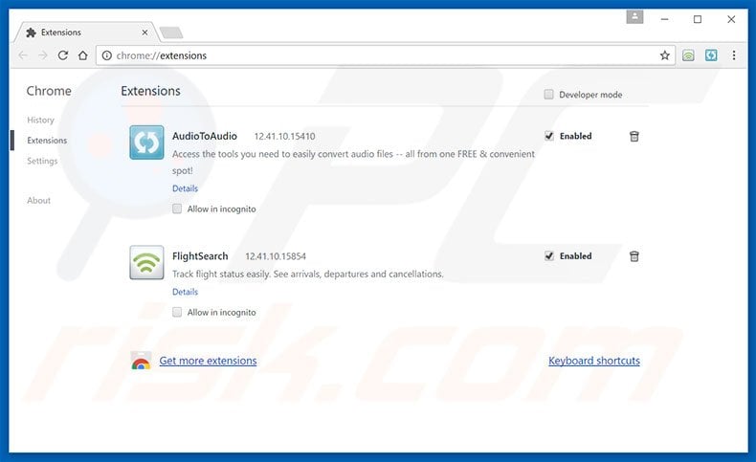View site information icon in address bar
The height and width of the screenshot is (462, 756).
(106, 55)
